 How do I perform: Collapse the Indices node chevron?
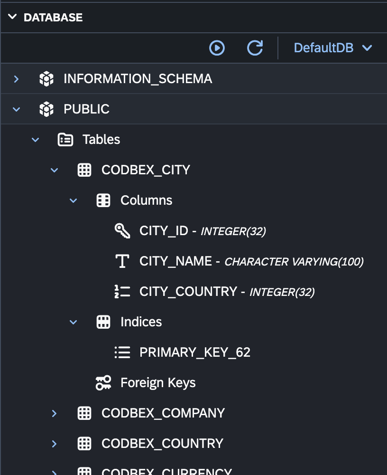click(73, 323)
